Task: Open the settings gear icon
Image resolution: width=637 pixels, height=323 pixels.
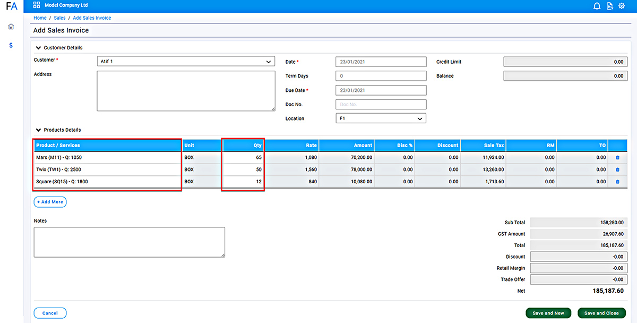Action: coord(622,6)
